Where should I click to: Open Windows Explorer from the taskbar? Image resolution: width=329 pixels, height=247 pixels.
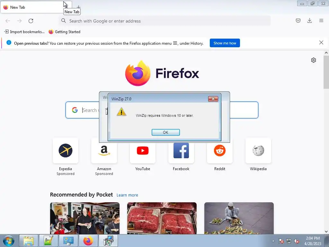pos(29,241)
